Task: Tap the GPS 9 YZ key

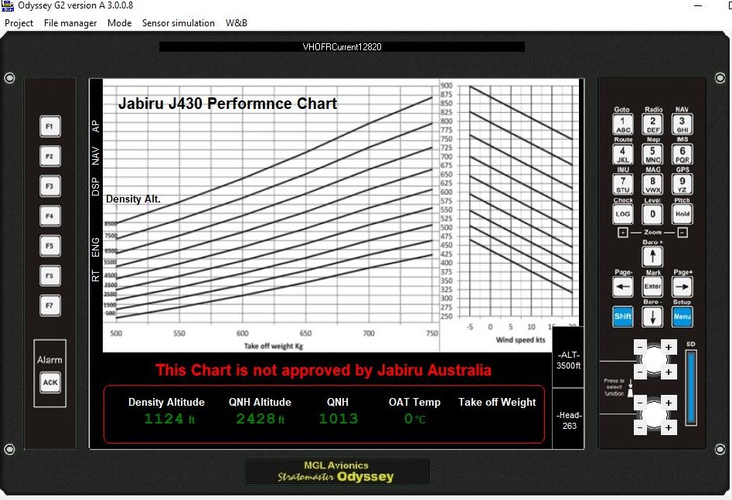Action: tap(682, 184)
